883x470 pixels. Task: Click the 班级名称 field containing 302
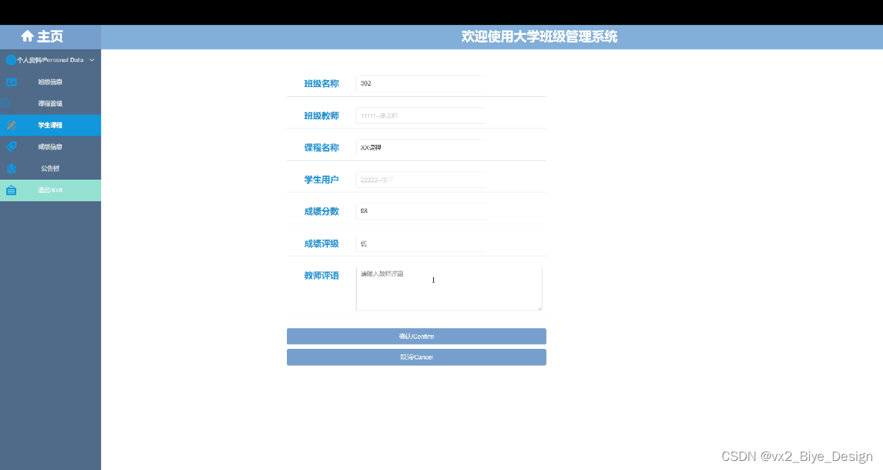pos(421,84)
